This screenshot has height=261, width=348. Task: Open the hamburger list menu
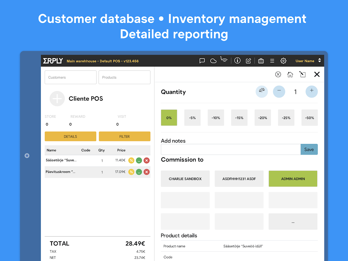tap(272, 61)
